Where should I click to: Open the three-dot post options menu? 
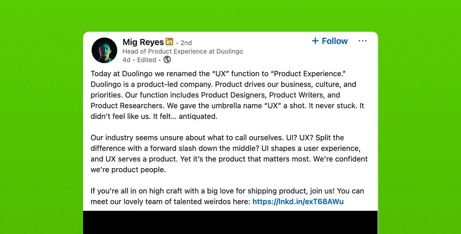click(x=363, y=41)
